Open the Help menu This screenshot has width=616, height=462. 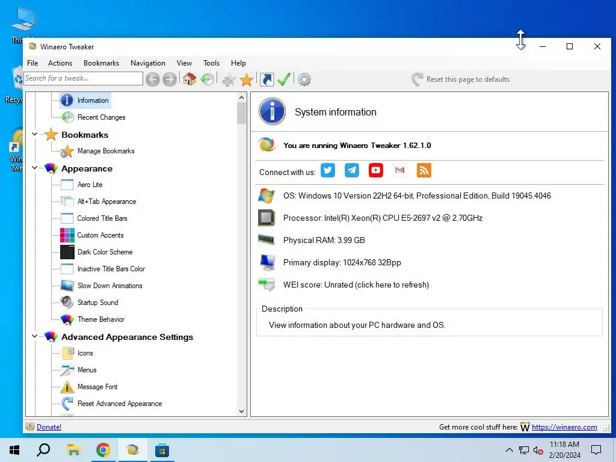click(238, 63)
